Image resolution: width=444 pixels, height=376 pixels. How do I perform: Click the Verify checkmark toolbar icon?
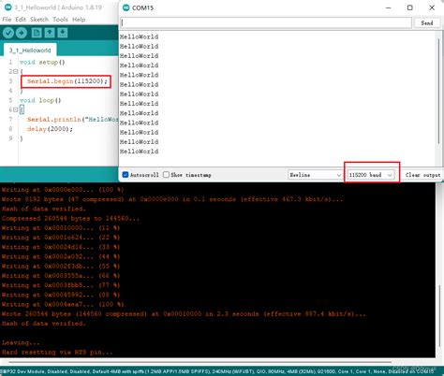click(x=8, y=33)
